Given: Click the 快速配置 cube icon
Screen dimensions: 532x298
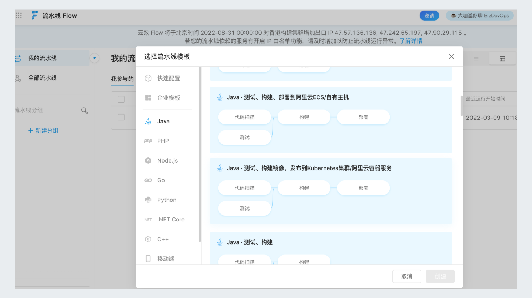Looking at the screenshot, I should tap(148, 78).
